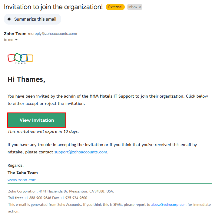Image resolution: width=222 pixels, height=221 pixels.
Task: Click the yellow External tag
Action: tap(115, 7)
